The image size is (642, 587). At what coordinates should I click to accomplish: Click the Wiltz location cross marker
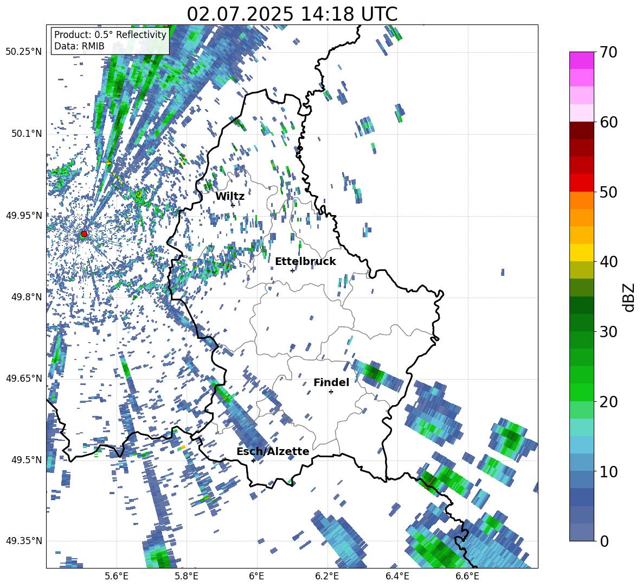233,205
